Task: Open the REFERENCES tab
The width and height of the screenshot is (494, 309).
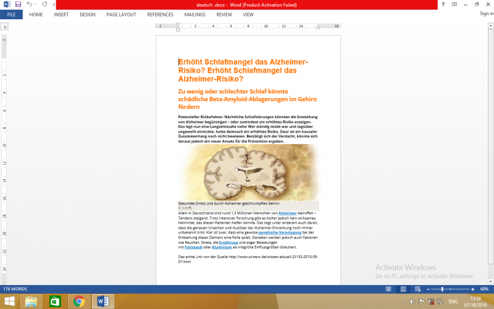Action: [x=160, y=14]
